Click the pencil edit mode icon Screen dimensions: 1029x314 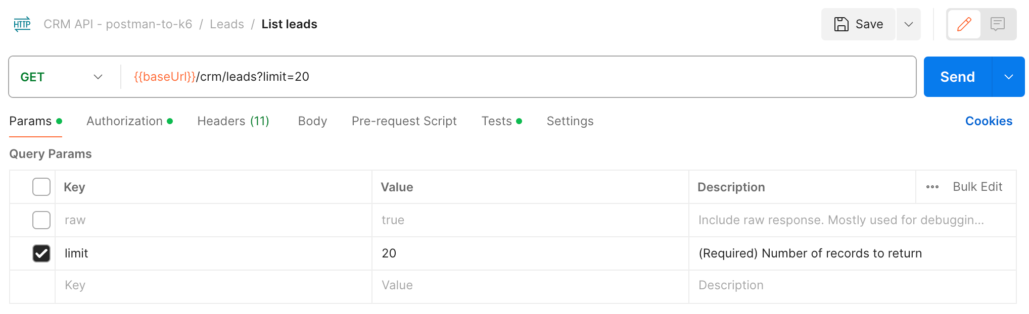point(964,24)
